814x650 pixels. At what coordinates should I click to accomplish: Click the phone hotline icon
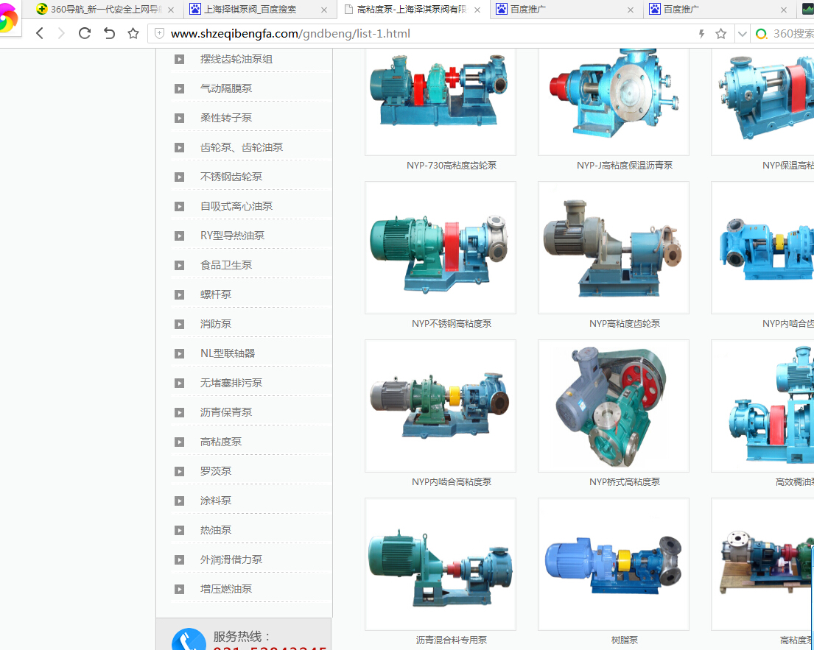pyautogui.click(x=189, y=640)
